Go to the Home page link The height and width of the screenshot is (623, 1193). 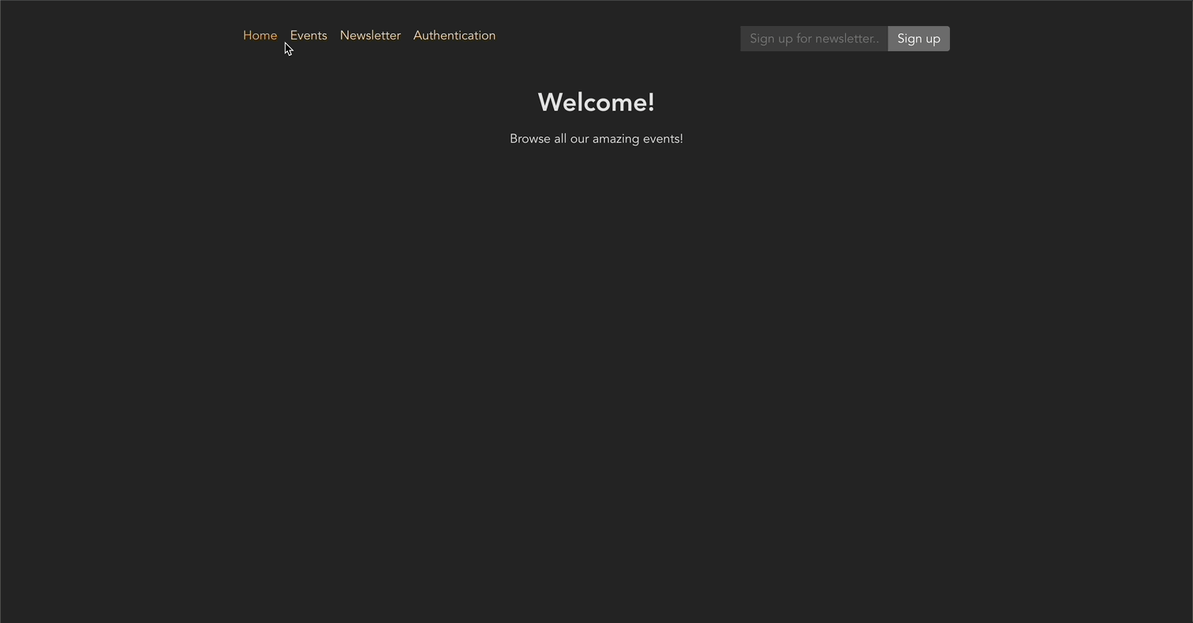point(260,35)
